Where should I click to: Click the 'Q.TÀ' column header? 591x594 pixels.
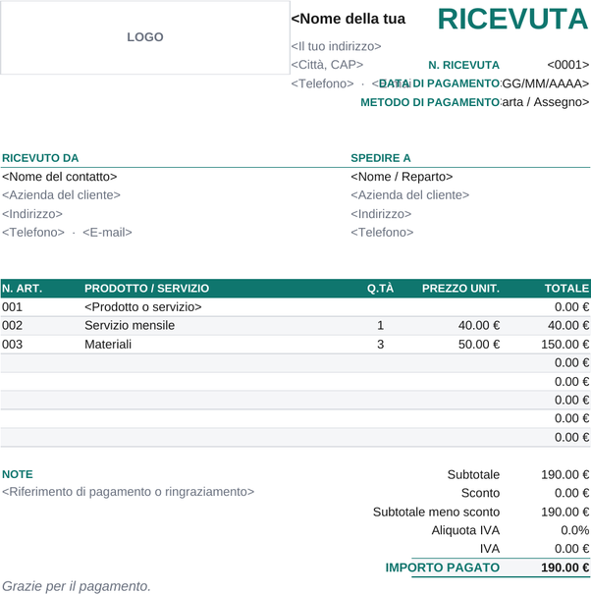pos(380,289)
